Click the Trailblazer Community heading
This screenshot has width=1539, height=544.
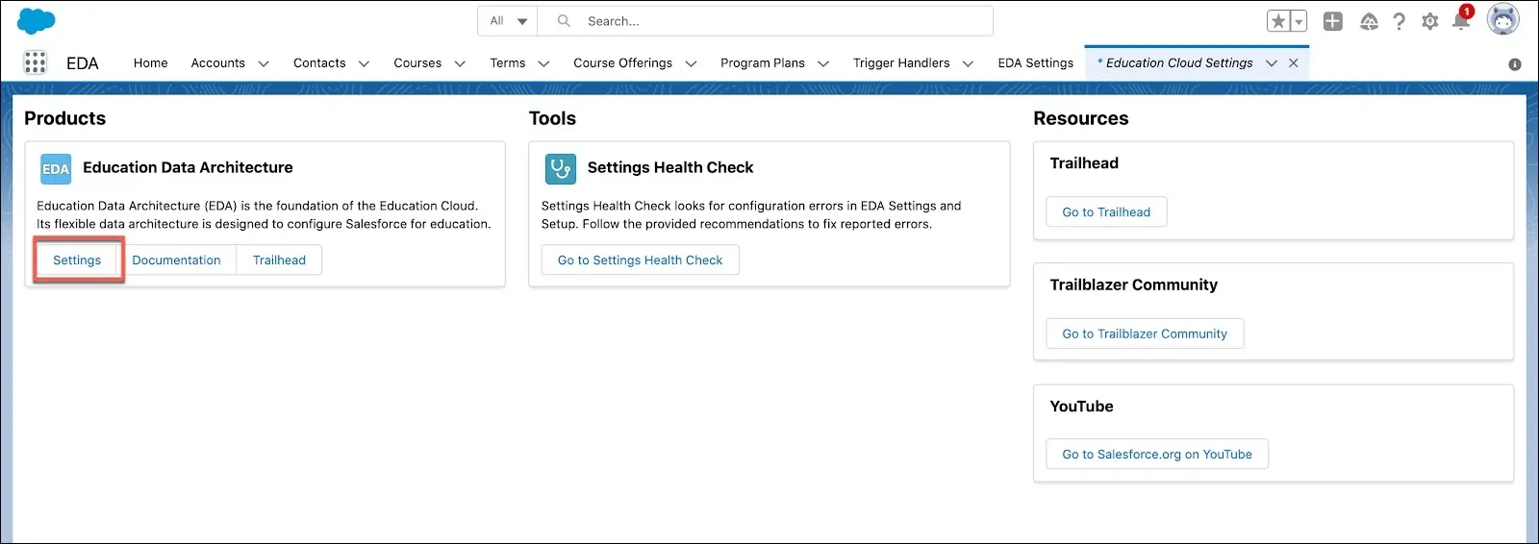(x=1133, y=284)
